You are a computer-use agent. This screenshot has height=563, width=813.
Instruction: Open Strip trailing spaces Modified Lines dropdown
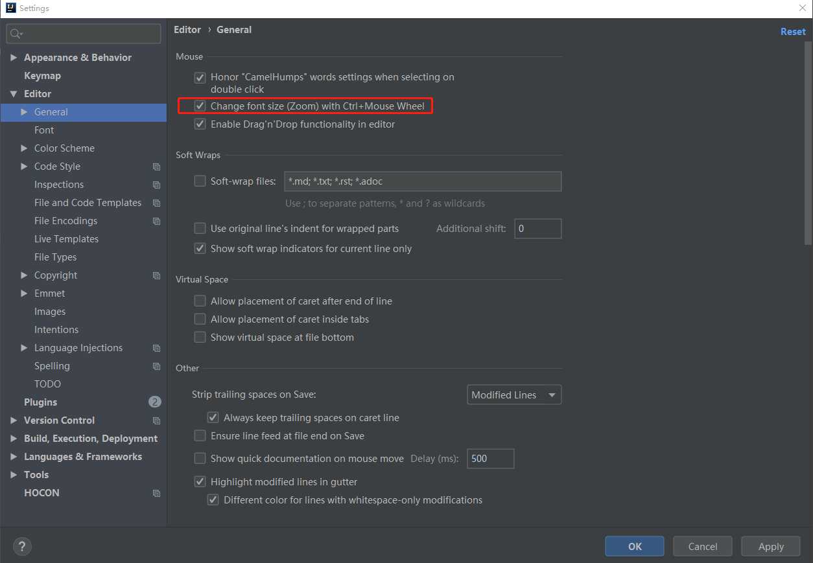click(514, 395)
